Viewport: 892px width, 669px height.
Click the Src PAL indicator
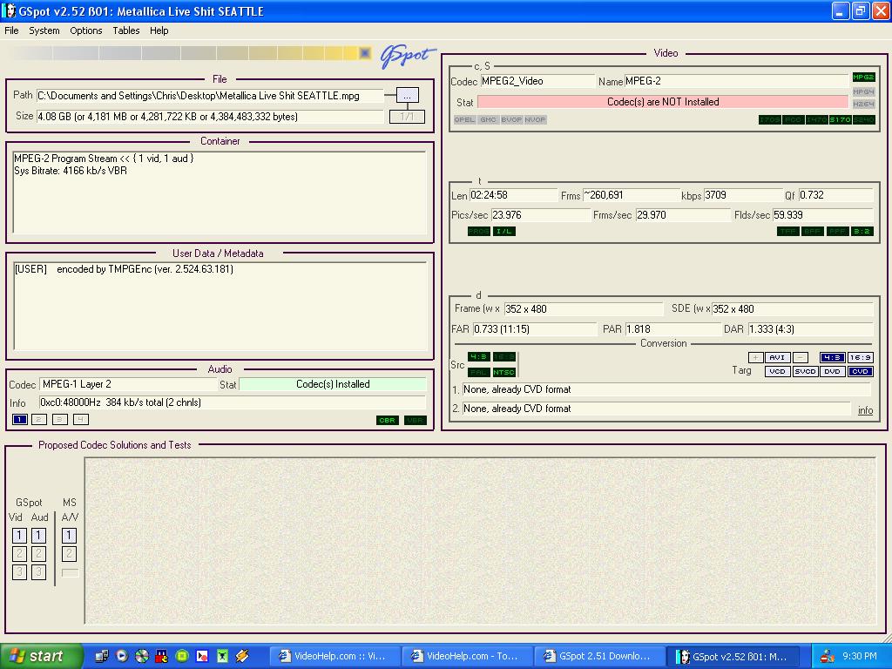[478, 372]
